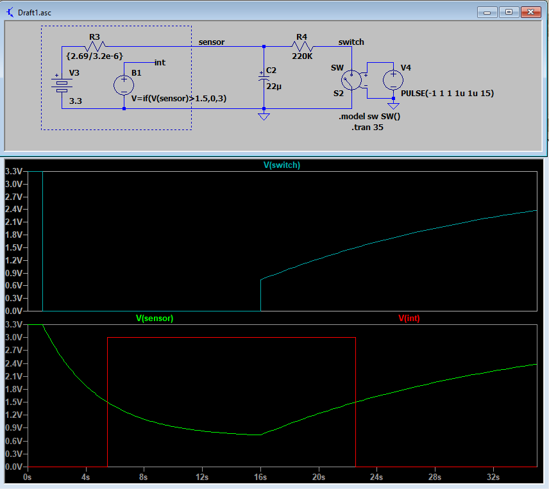Image resolution: width=549 pixels, height=489 pixels.
Task: Select capacitor C2 symbol
Action: coord(264,78)
